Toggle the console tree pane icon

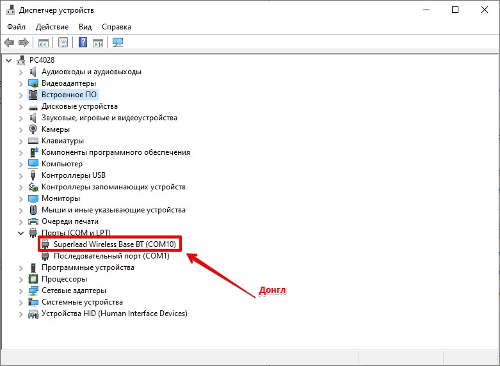point(44,43)
